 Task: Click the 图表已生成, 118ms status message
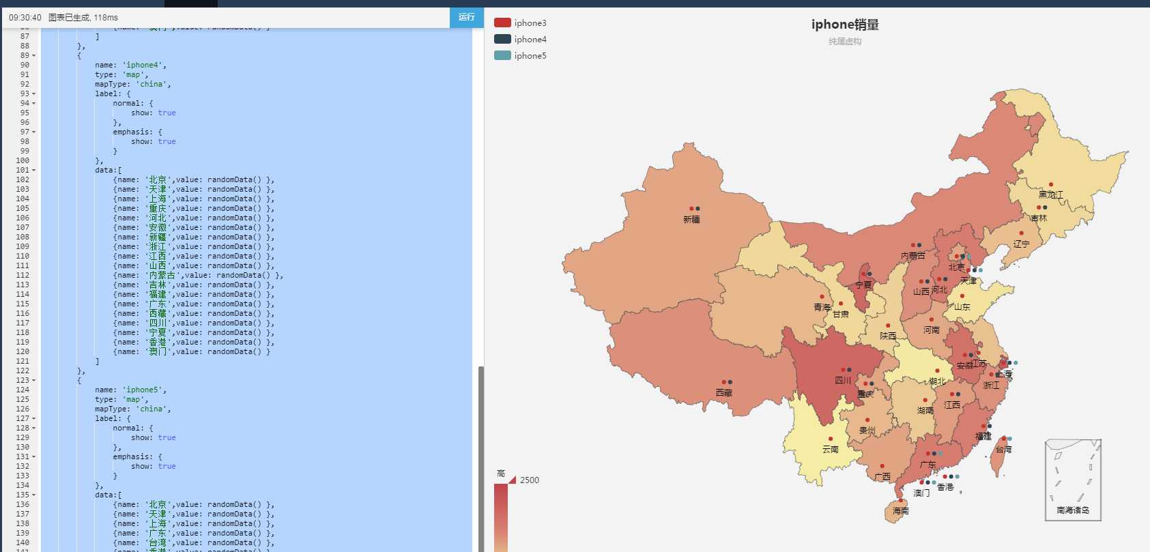coord(83,17)
